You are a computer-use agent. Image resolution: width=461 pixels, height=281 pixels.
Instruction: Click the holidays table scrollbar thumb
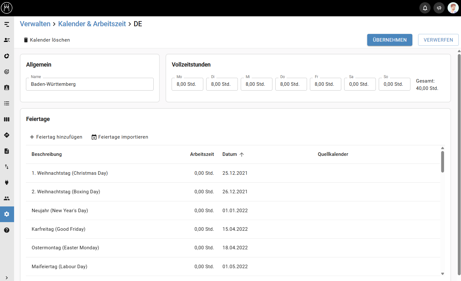[442, 162]
